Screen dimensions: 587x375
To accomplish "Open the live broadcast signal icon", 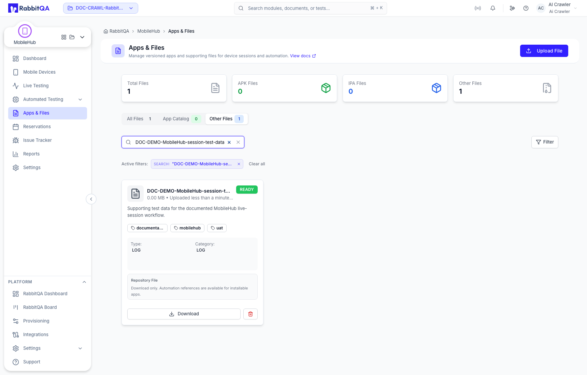I will tap(478, 8).
